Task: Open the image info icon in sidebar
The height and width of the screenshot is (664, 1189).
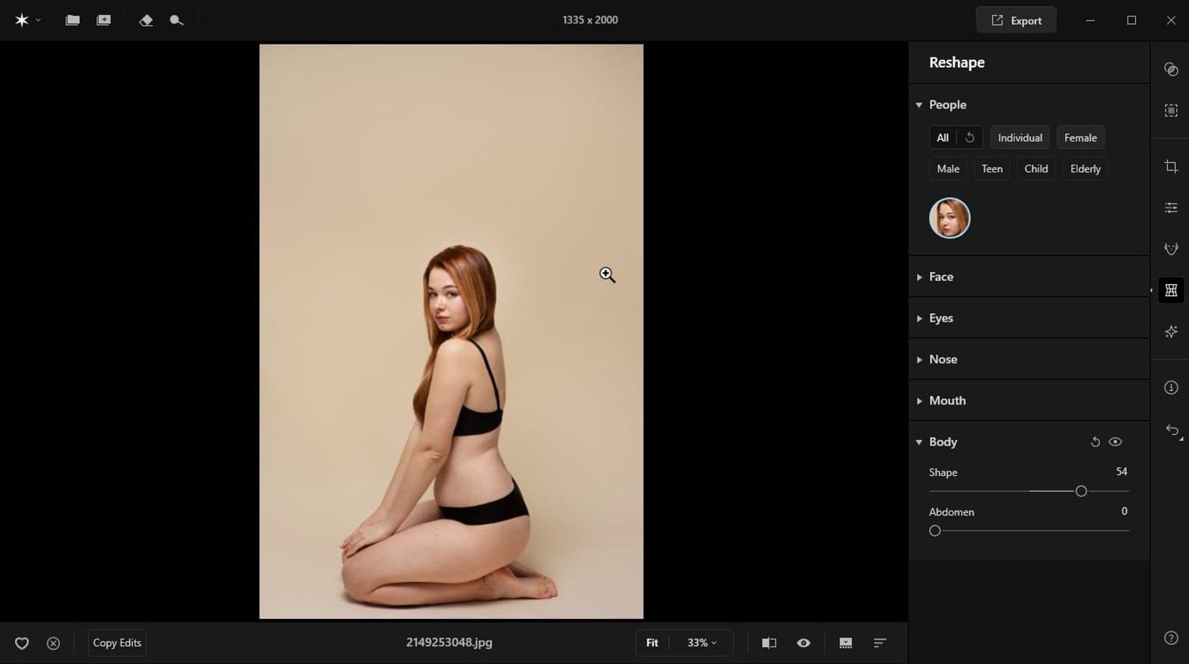Action: 1171,387
